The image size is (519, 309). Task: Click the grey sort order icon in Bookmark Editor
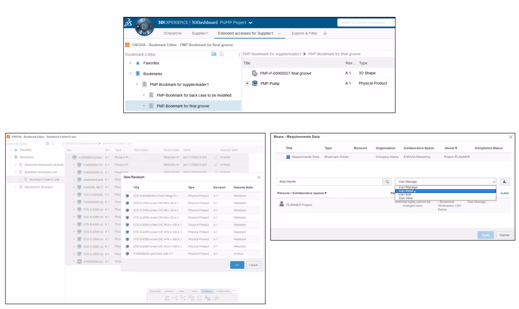click(x=222, y=54)
